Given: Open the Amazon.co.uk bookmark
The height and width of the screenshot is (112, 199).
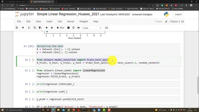Looking at the screenshot, I should 84,9.
